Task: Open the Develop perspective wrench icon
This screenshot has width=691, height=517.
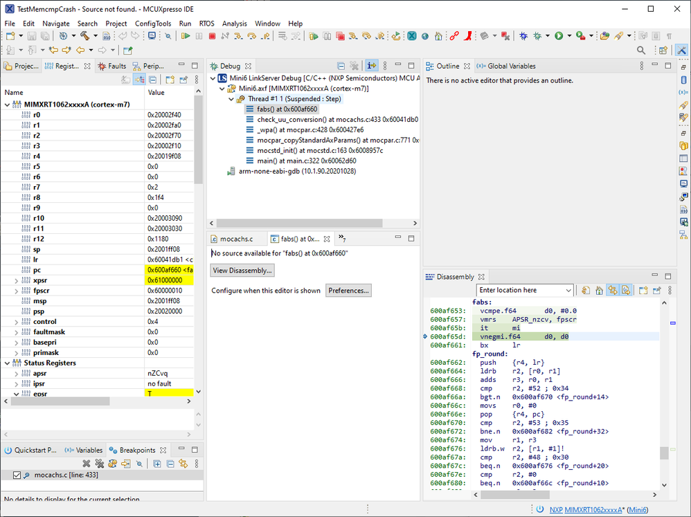Action: (682, 51)
